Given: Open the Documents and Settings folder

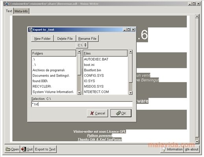Looking at the screenshot, I should point(51,76).
